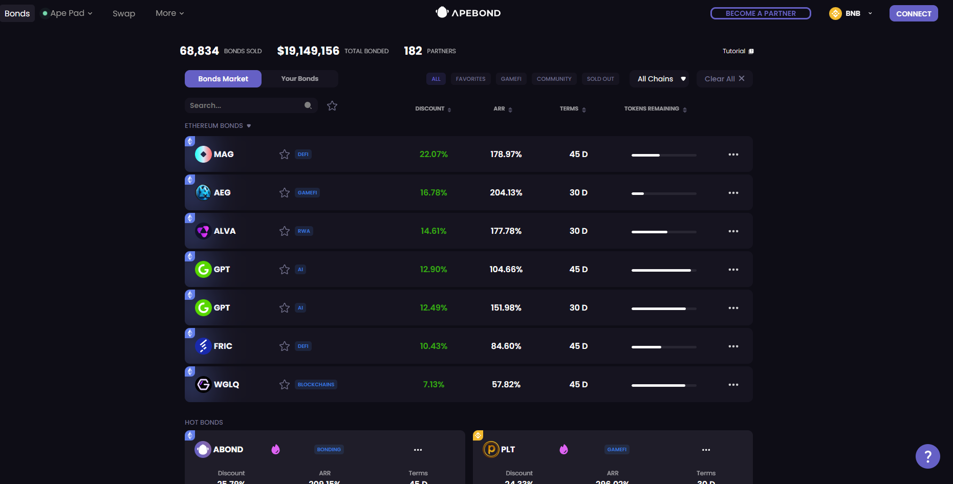Toggle the favorites-only star next to search
This screenshot has height=484, width=953.
(x=332, y=105)
